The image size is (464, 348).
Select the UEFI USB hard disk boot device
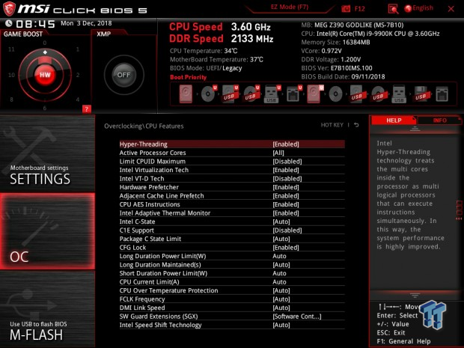pyautogui.click(x=230, y=94)
